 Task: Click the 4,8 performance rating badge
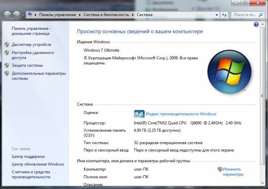[139, 114]
